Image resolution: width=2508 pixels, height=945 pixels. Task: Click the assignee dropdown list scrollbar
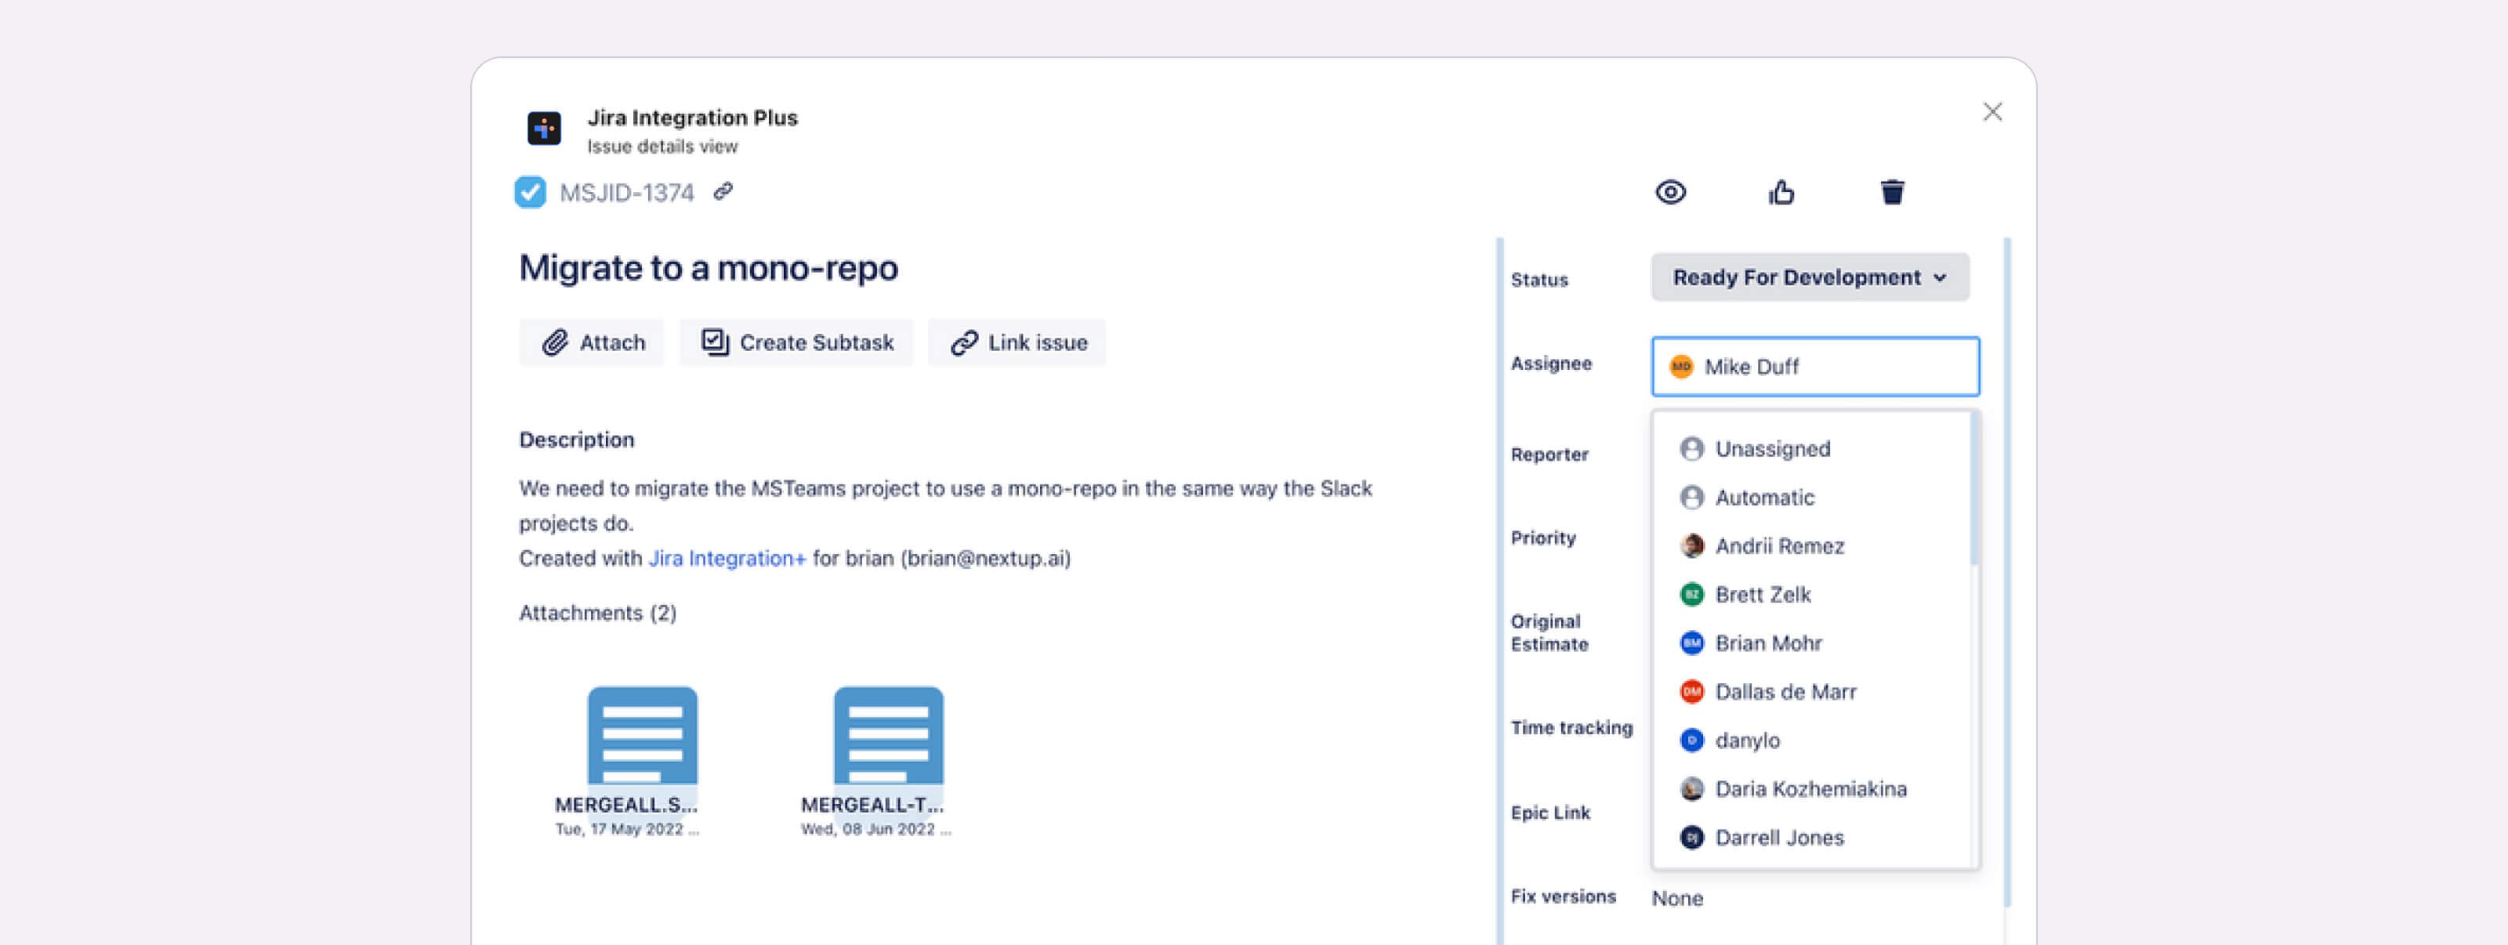pyautogui.click(x=1973, y=488)
